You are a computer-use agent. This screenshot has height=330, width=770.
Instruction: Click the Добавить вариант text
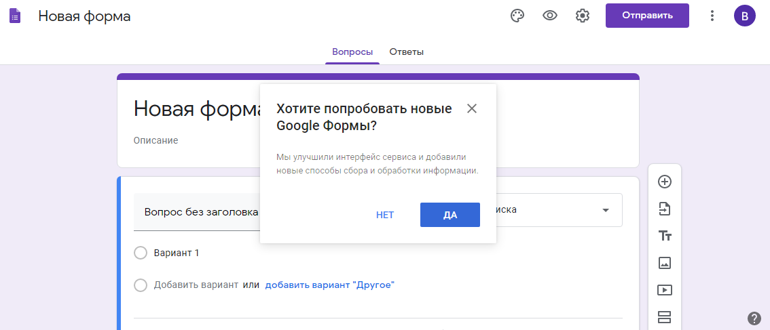click(x=196, y=285)
